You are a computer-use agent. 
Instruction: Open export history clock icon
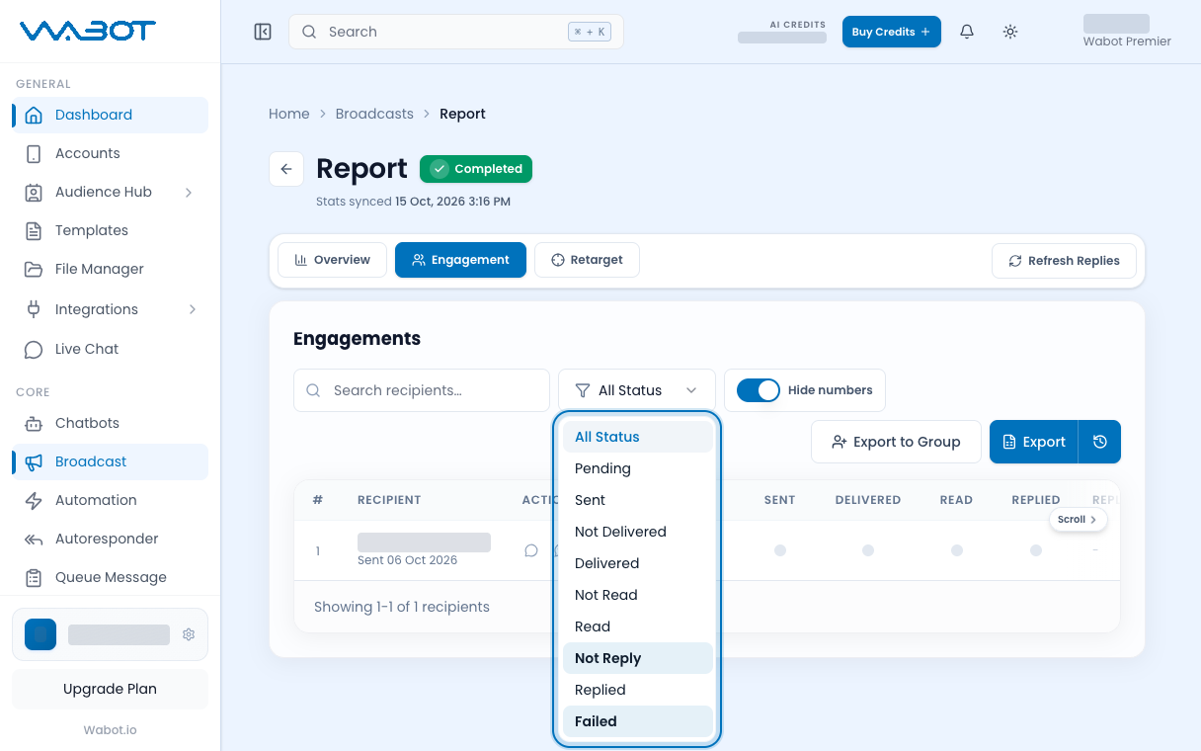tap(1099, 442)
